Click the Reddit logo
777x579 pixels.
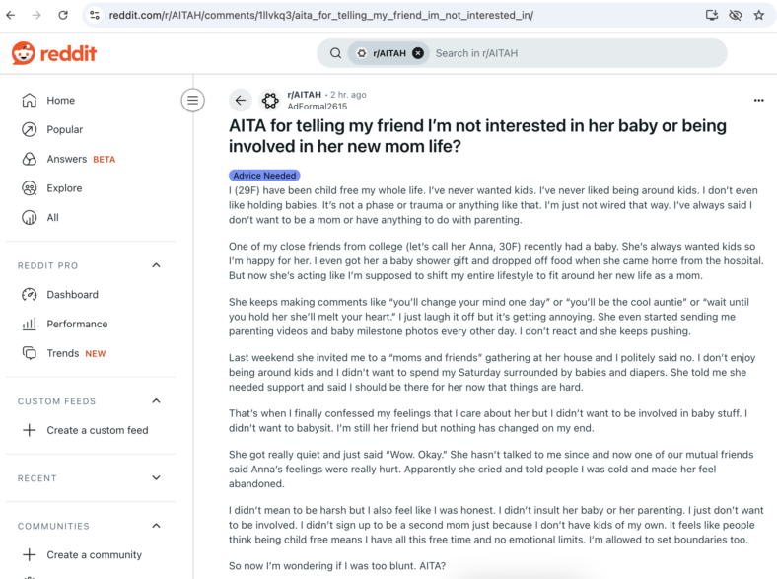(x=54, y=53)
